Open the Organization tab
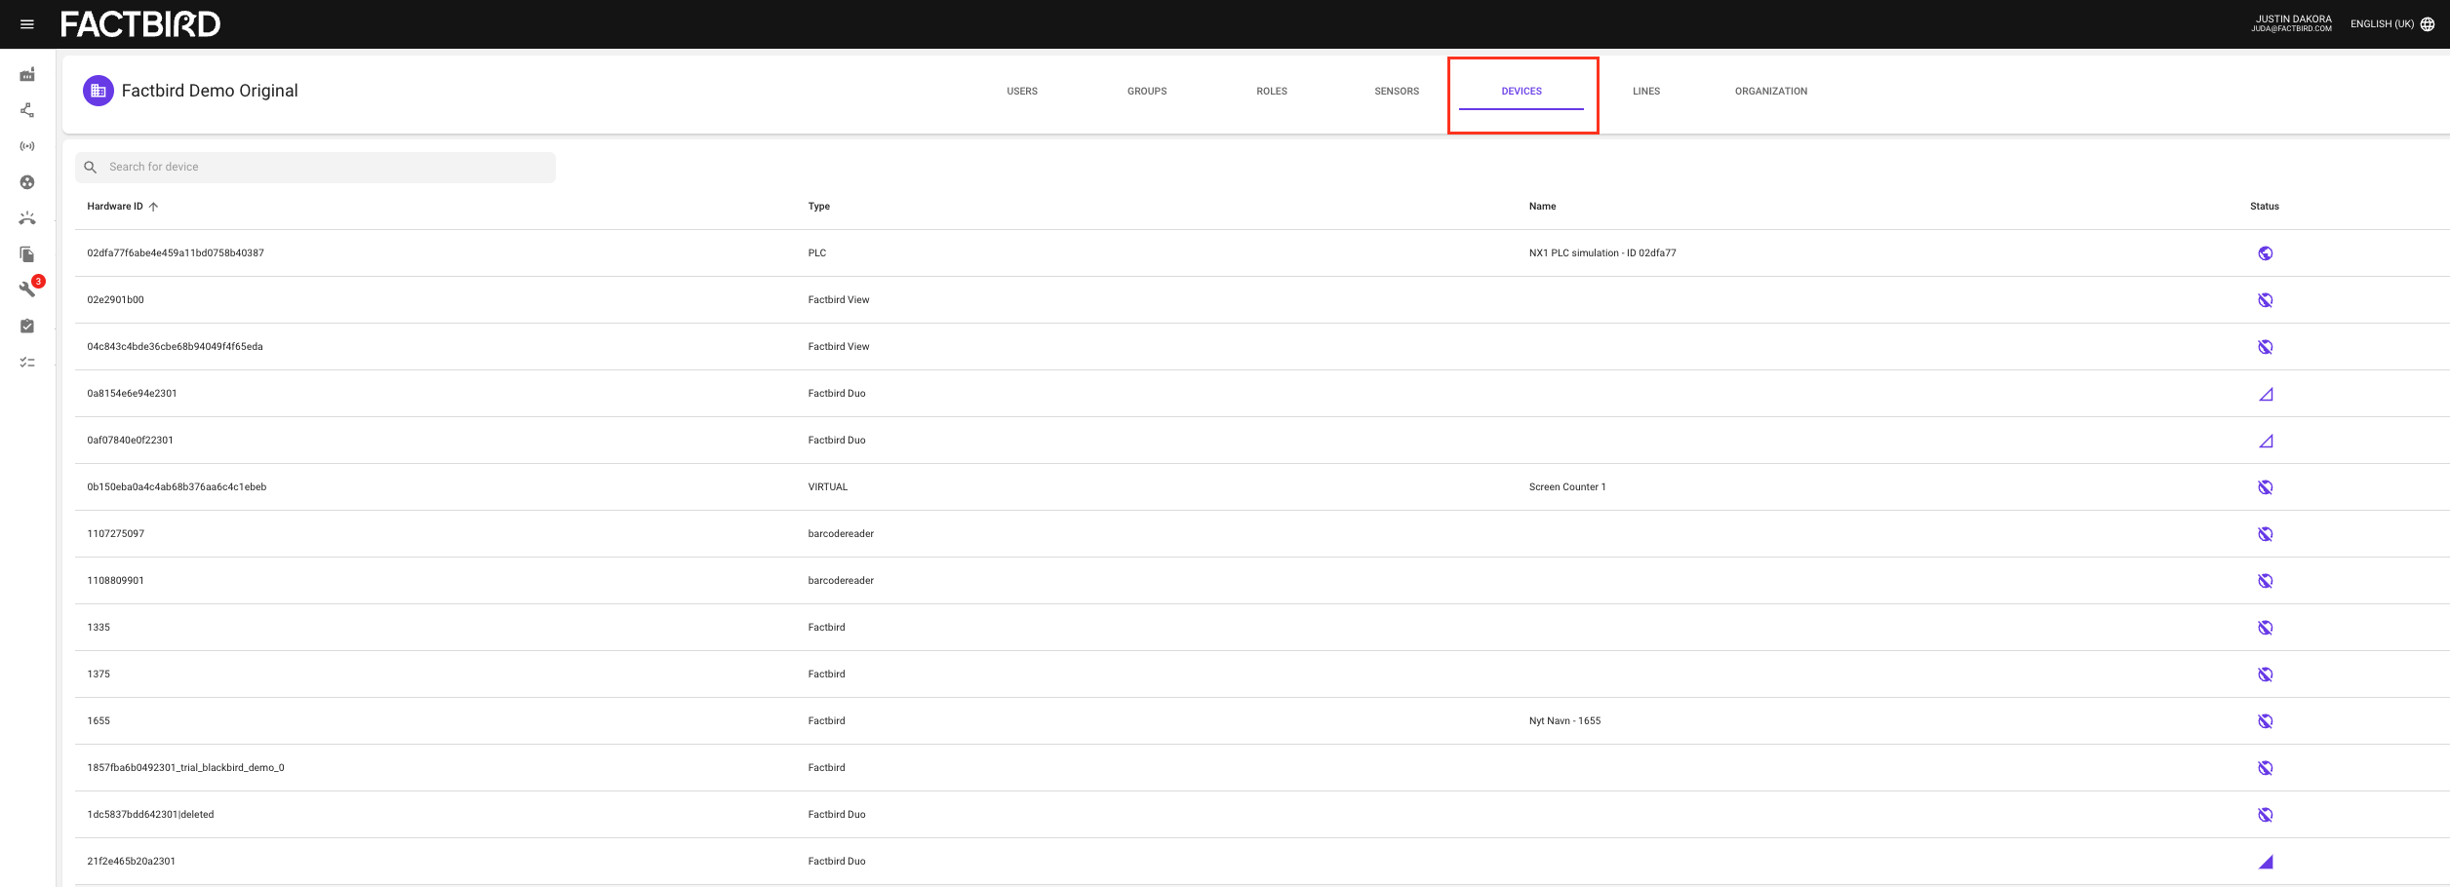The height and width of the screenshot is (887, 2450). 1771,92
